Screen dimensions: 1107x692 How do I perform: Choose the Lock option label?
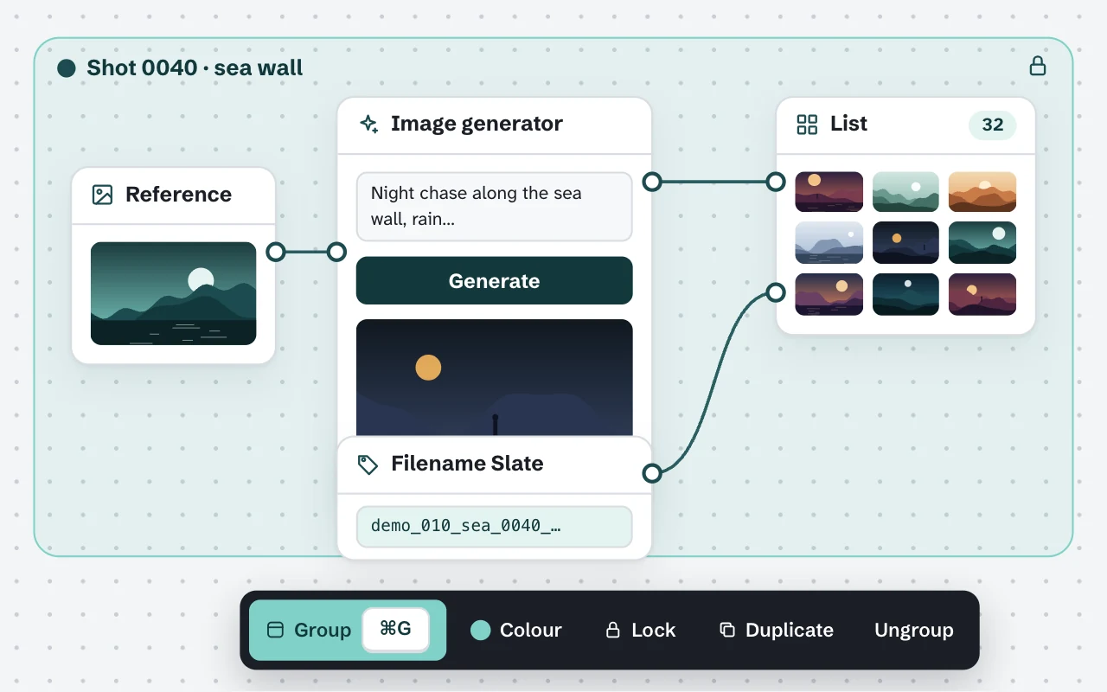(x=653, y=630)
